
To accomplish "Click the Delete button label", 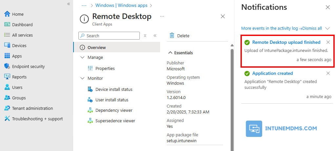I will (x=183, y=36).
